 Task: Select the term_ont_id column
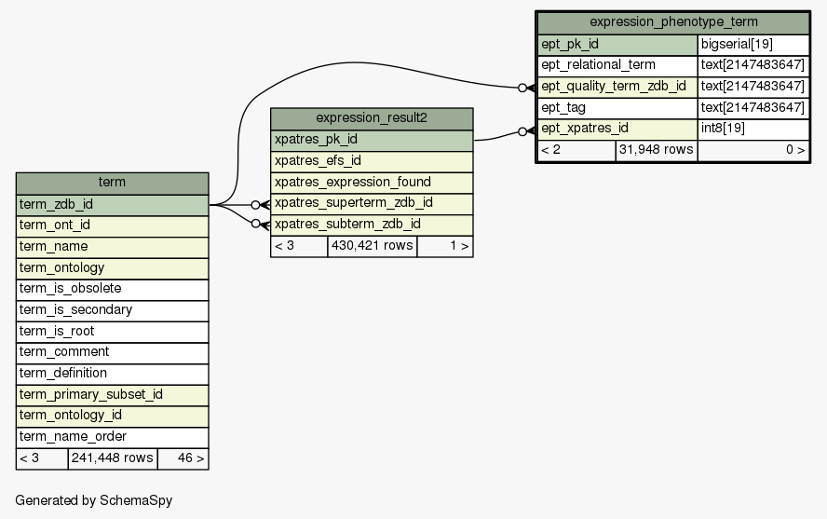click(112, 225)
